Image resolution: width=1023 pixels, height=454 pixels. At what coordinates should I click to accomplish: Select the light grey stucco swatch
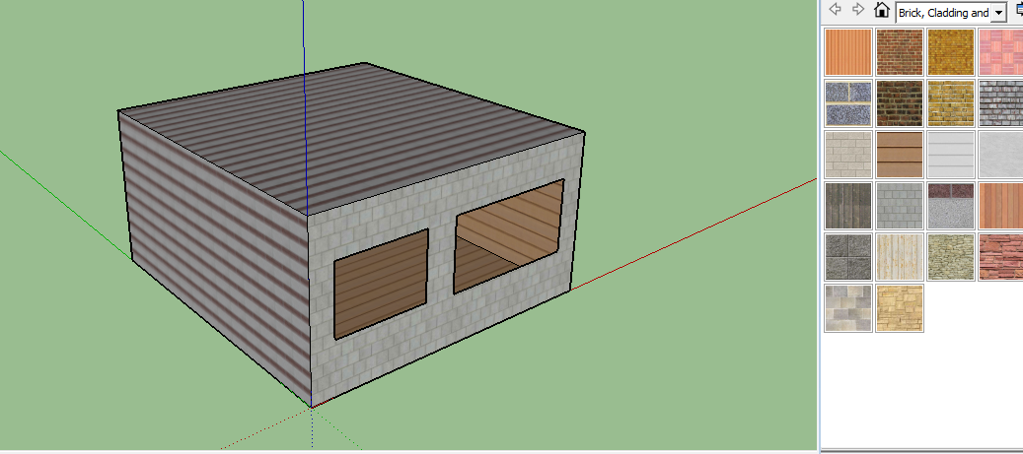point(1001,155)
